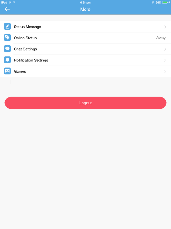Open the Games chevron arrow
Image resolution: width=171 pixels, height=229 pixels.
click(165, 72)
